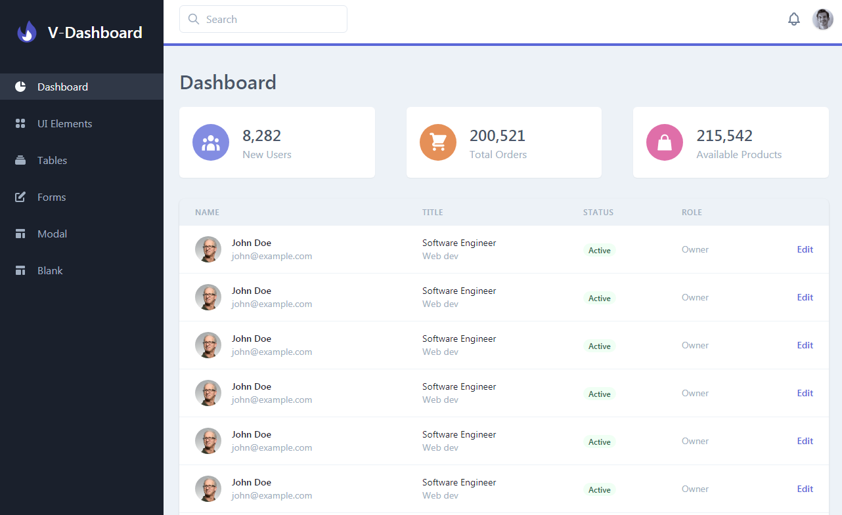The width and height of the screenshot is (842, 515).
Task: Sort by the STATUS column header
Action: coord(598,212)
